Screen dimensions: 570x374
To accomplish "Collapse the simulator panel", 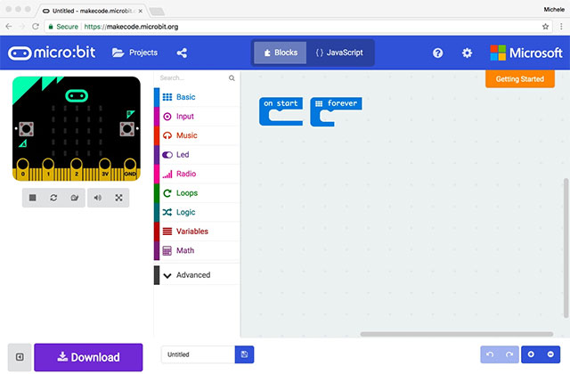I will (x=19, y=357).
